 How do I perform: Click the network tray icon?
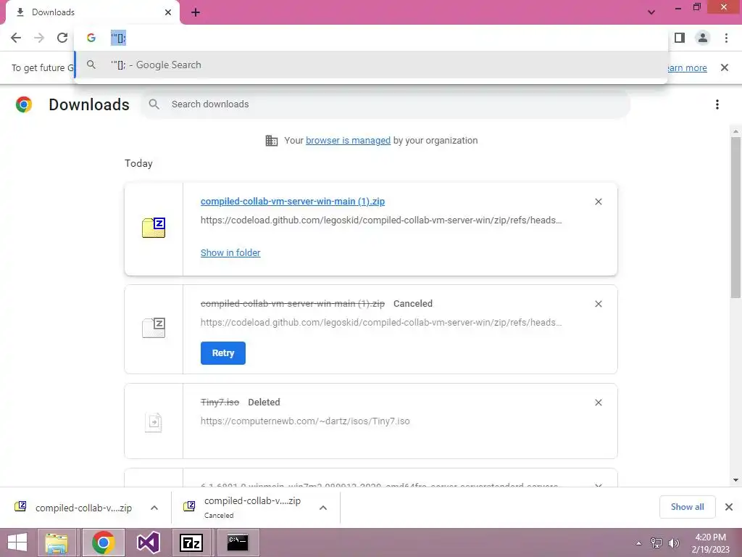point(656,543)
